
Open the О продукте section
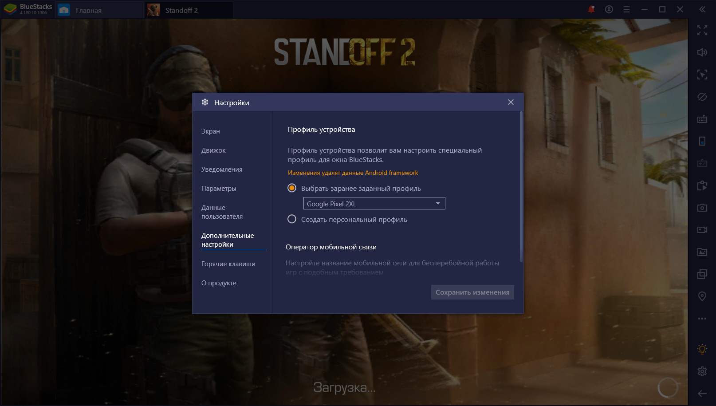[219, 283]
